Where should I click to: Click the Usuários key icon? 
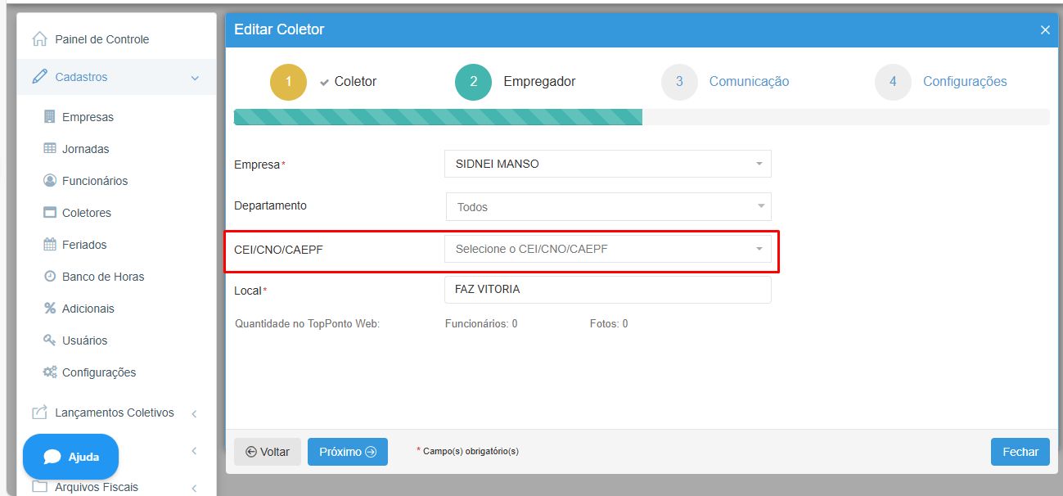tap(49, 340)
